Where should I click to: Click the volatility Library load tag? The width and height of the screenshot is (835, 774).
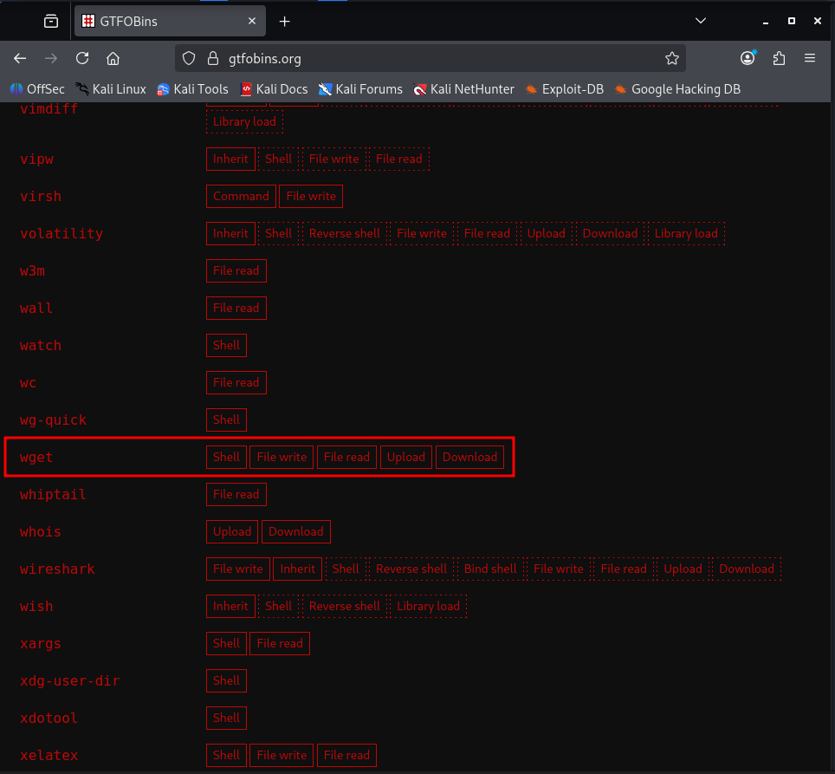(x=686, y=233)
